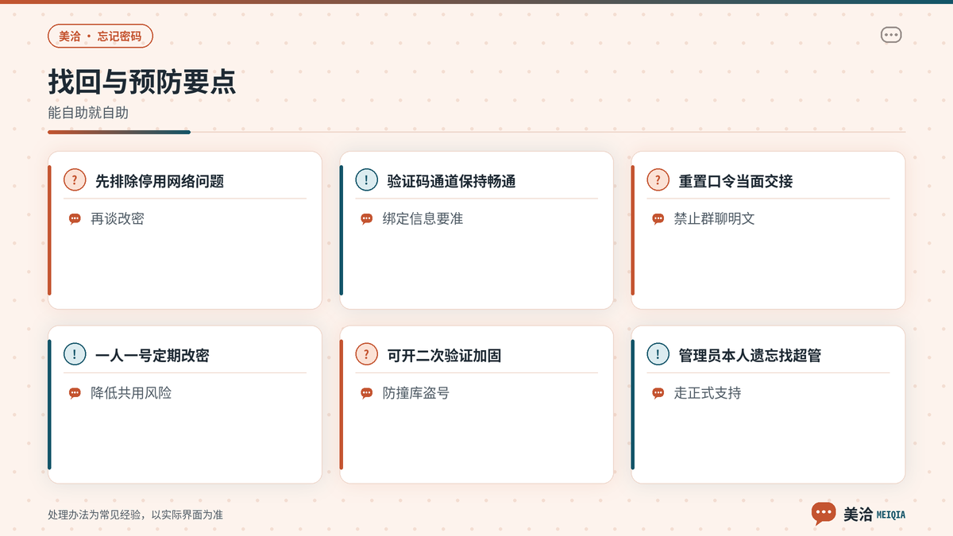Select the heading 找回与预防要点

tap(142, 82)
